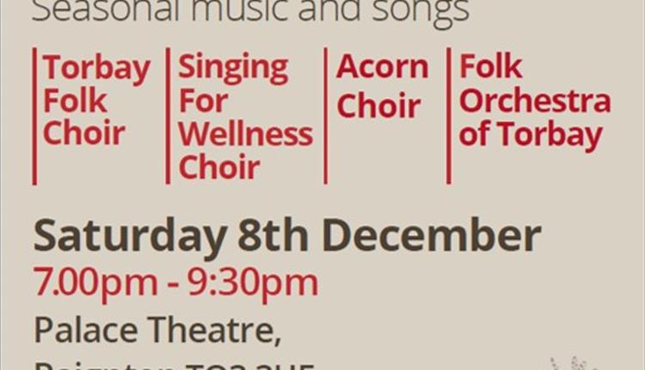Click the red bar left of Singing For Wellness
The height and width of the screenshot is (370, 645).
coord(168,115)
